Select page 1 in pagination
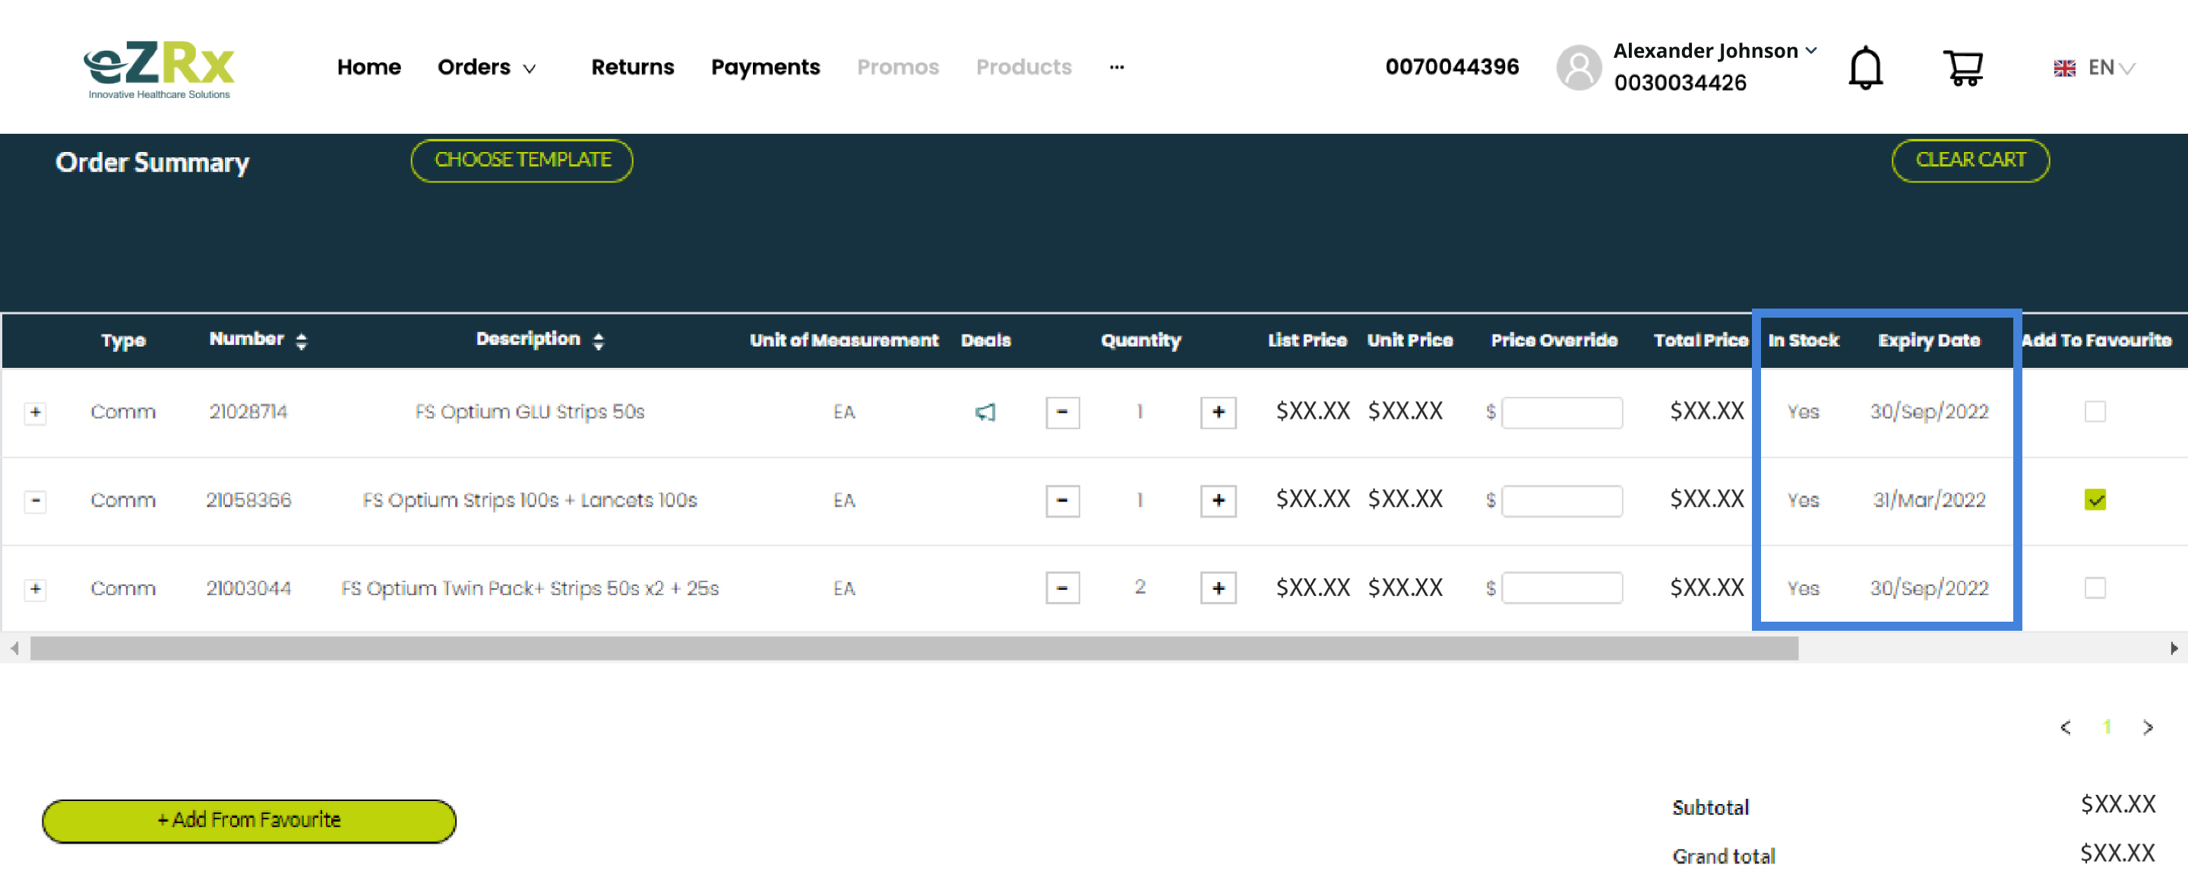This screenshot has width=2188, height=893. (2107, 727)
